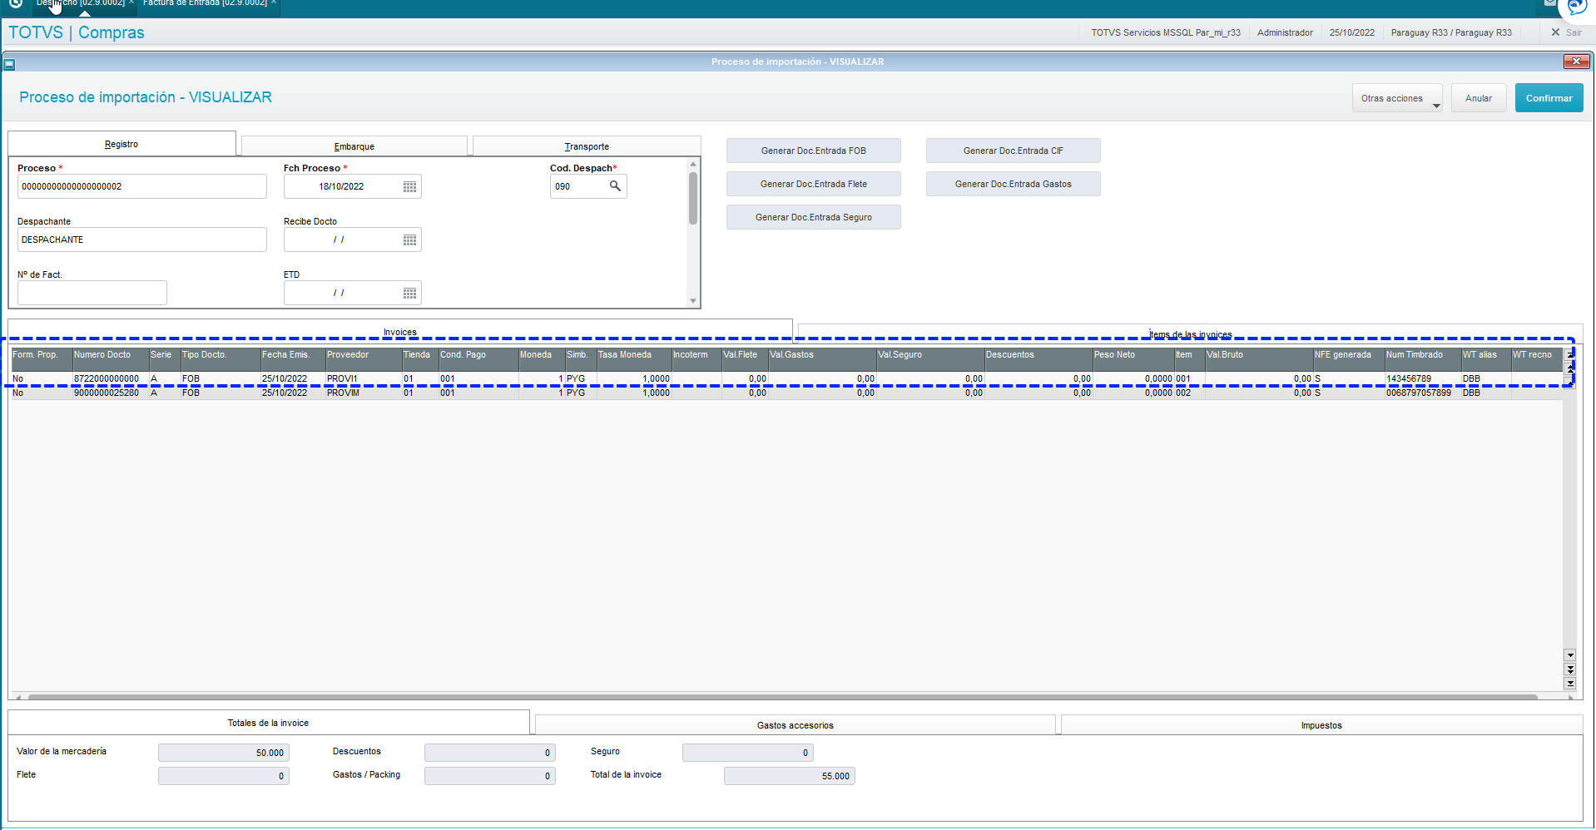Click the PROVIM supplier cell
The height and width of the screenshot is (830, 1596).
364,393
